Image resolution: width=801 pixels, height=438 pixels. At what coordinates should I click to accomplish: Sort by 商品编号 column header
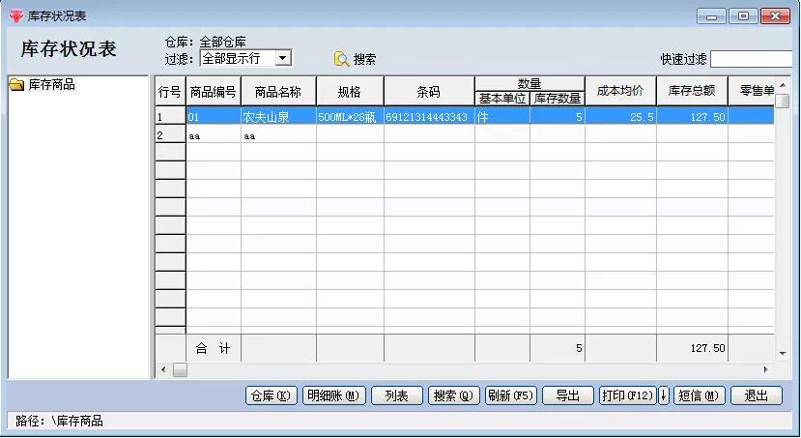(213, 92)
